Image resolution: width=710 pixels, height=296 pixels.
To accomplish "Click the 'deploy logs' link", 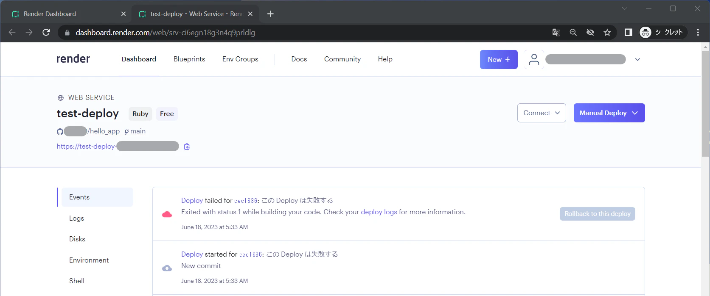I will (379, 212).
